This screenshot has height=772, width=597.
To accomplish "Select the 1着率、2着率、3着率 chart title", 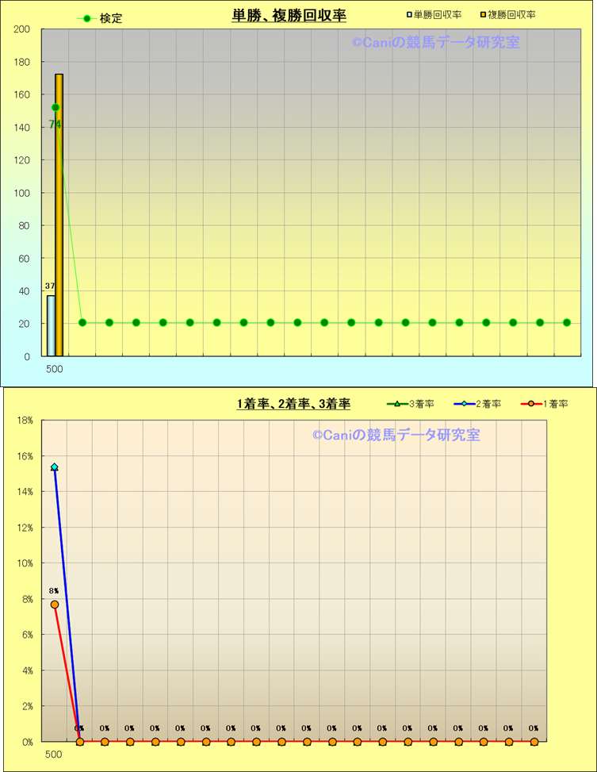I will click(293, 404).
